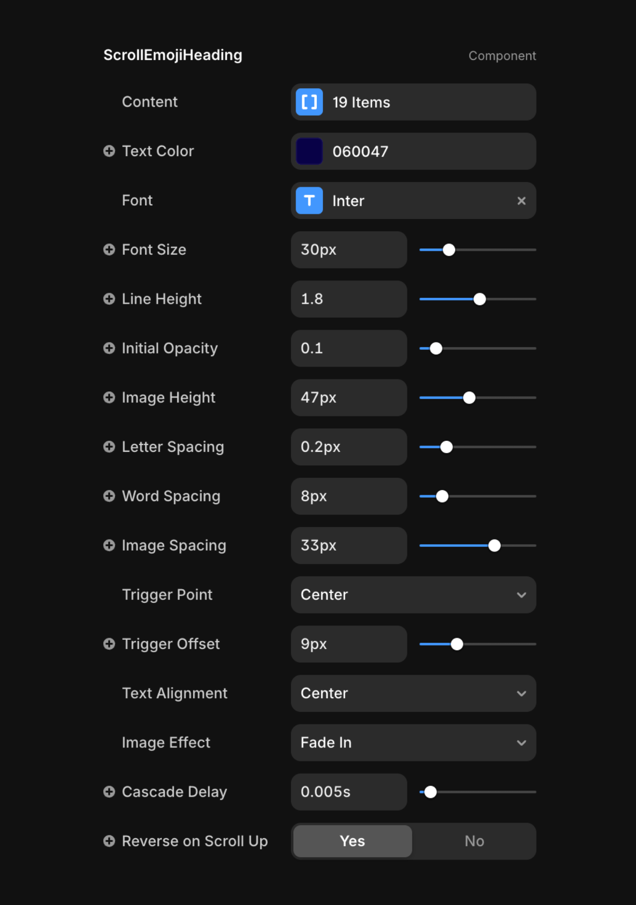Expand the Image Effect Fade In dropdown
Screen dimensions: 636x905
(x=414, y=743)
